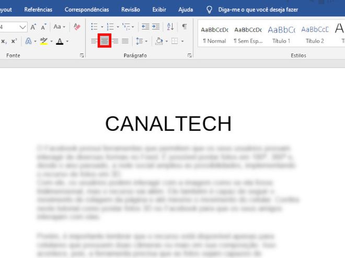Open the change case Aa menu
The image size is (345, 258).
(x=59, y=27)
